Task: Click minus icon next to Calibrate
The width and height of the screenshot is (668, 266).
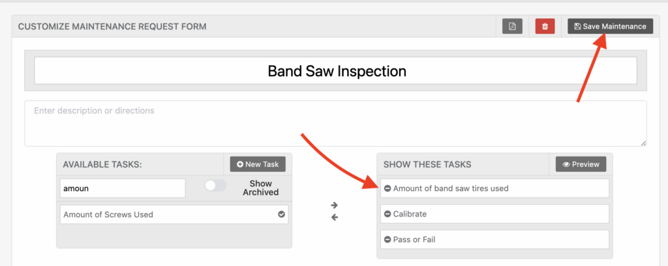Action: coord(387,214)
